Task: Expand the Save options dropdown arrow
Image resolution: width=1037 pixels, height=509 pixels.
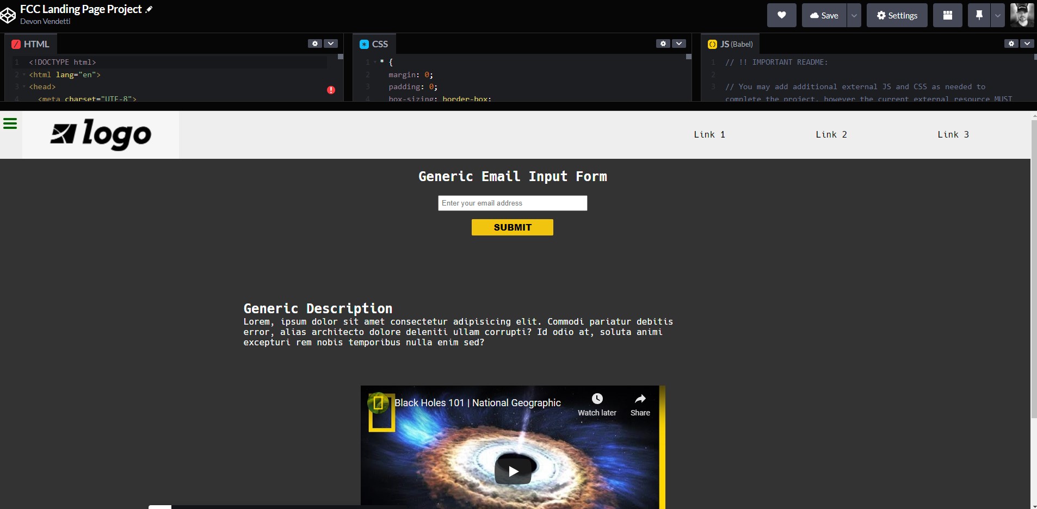Action: click(854, 15)
